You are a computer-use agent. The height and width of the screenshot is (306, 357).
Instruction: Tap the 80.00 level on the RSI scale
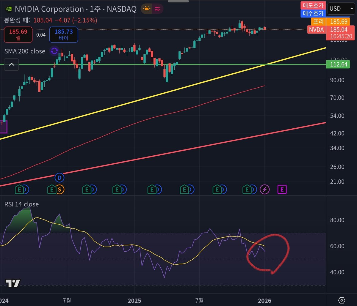[337, 220]
